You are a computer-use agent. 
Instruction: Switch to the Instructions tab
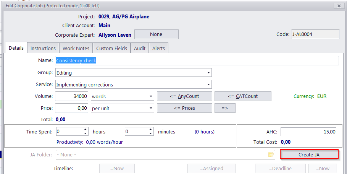point(43,48)
